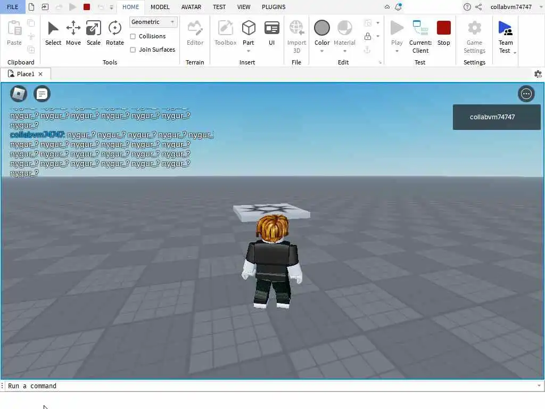Screen dimensions: 545x409
Task: Stop the running test
Action: pos(443,33)
